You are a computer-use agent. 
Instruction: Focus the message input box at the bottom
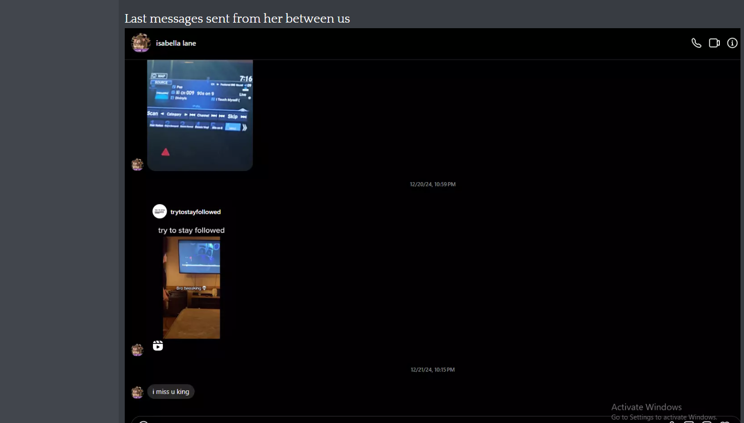[402, 420]
